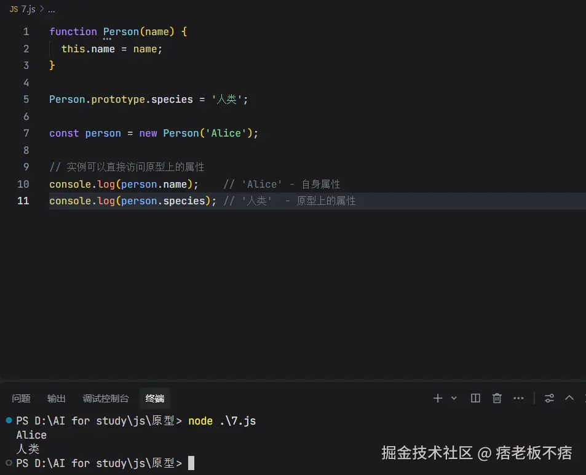The image size is (586, 475).
Task: Click the ellipsis symbol in the breadcrumb
Action: (x=51, y=10)
